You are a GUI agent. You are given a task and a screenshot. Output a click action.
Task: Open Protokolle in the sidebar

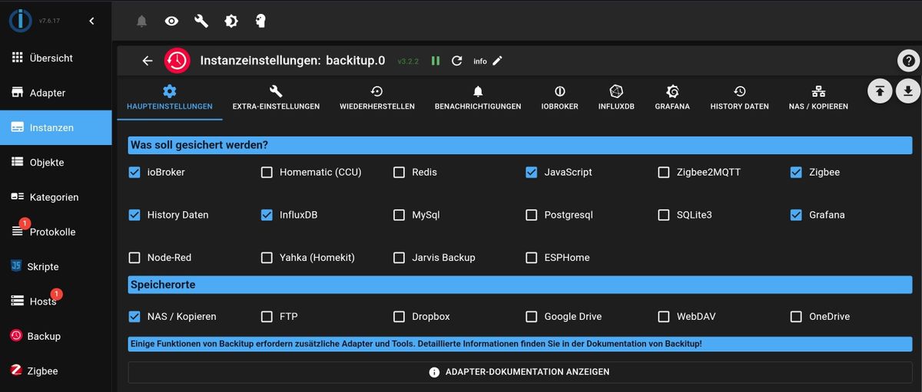[52, 232]
